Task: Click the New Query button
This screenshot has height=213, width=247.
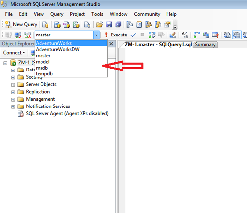Action: pos(21,24)
